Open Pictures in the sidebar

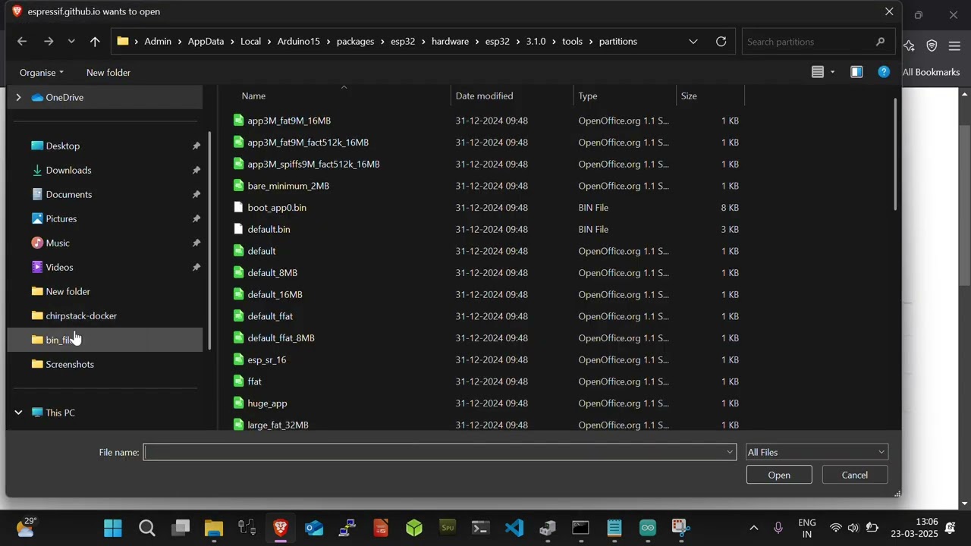point(61,218)
